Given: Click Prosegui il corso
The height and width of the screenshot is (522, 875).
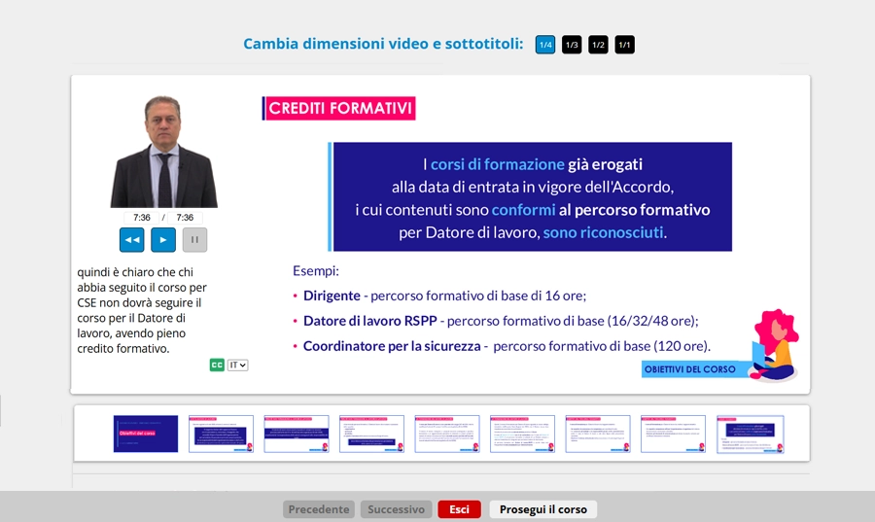Looking at the screenshot, I should point(543,509).
